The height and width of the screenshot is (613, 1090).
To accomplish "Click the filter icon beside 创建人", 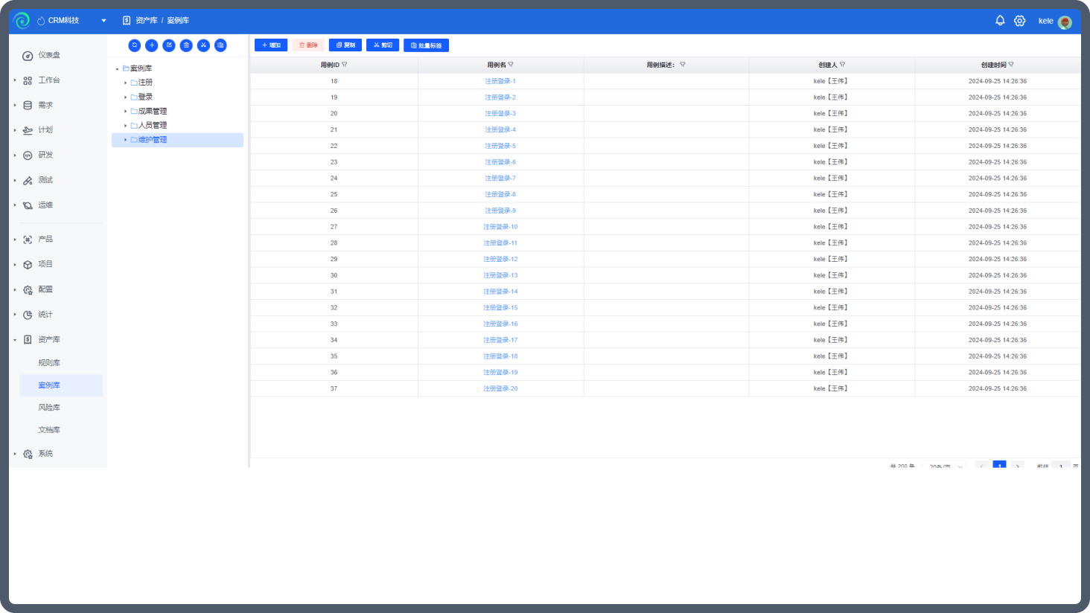I will click(x=842, y=65).
